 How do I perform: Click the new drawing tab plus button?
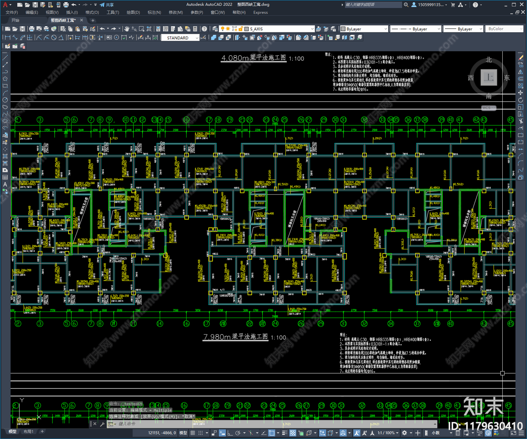(x=93, y=20)
